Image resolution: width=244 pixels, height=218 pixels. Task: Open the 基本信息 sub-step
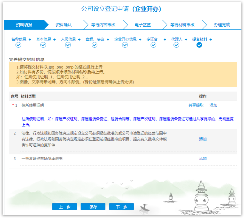[x=44, y=39]
